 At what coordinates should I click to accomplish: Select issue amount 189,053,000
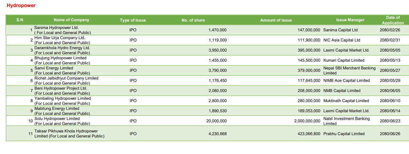(309, 111)
